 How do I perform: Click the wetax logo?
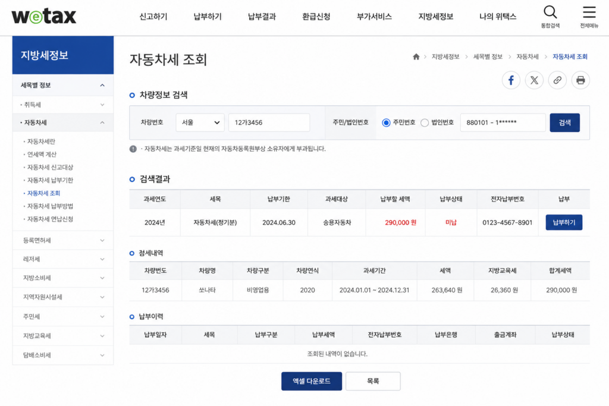coord(44,16)
